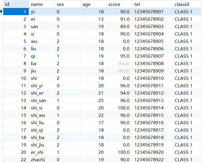Click age 21 in shi_er's row
Viewport: 202px width, 163px height.
point(94,93)
